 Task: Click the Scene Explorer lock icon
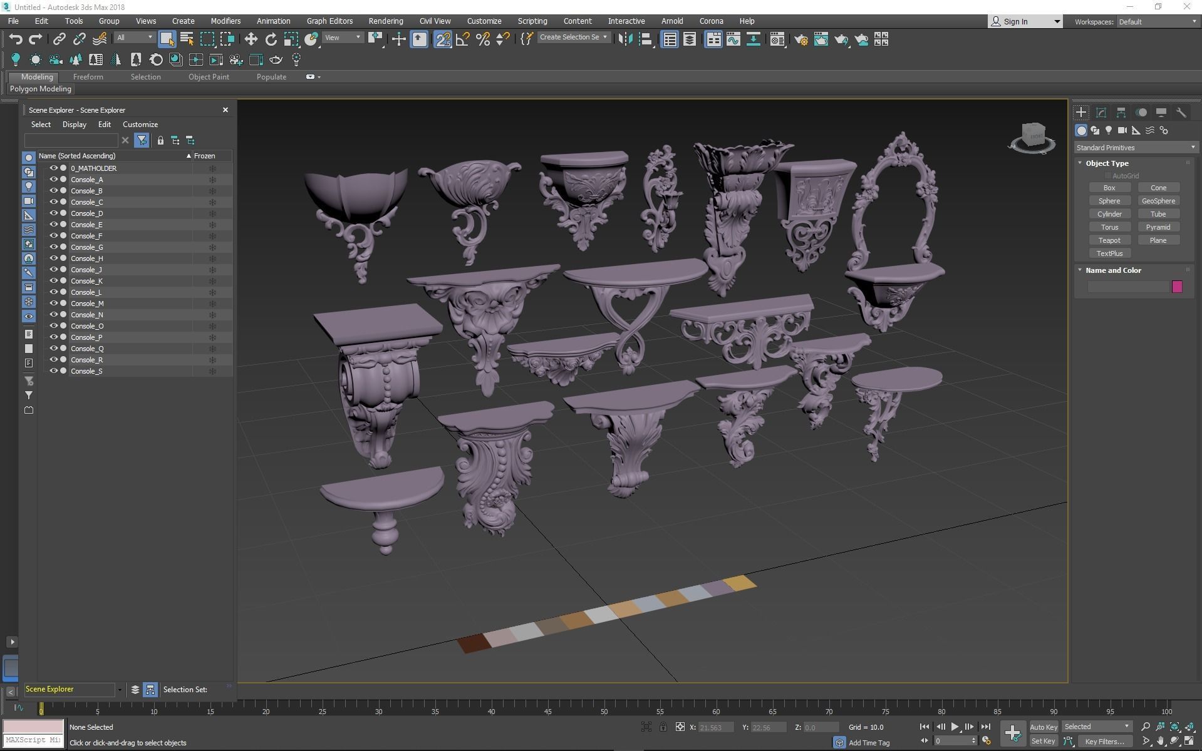(160, 140)
